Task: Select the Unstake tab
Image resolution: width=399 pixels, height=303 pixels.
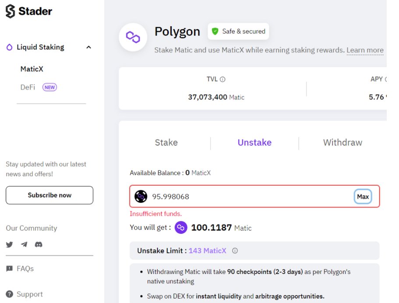Action: pos(254,143)
